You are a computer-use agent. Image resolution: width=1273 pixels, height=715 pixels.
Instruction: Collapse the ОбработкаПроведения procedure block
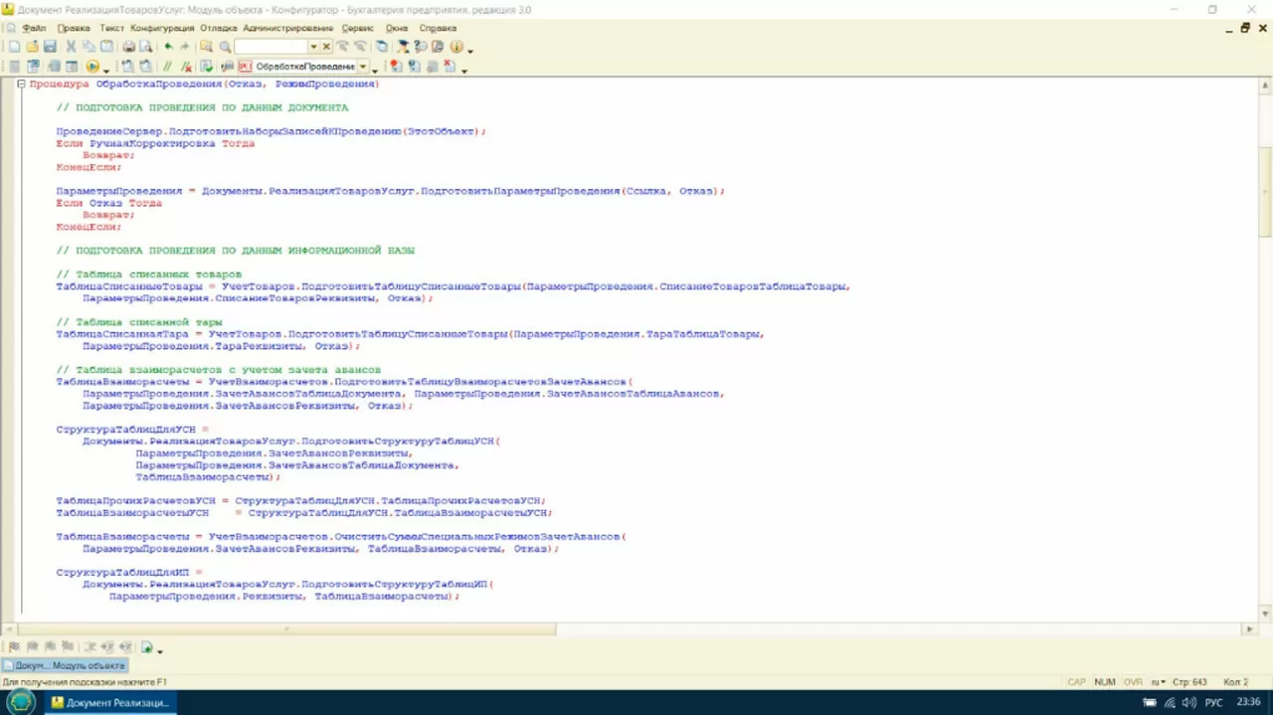click(x=21, y=85)
